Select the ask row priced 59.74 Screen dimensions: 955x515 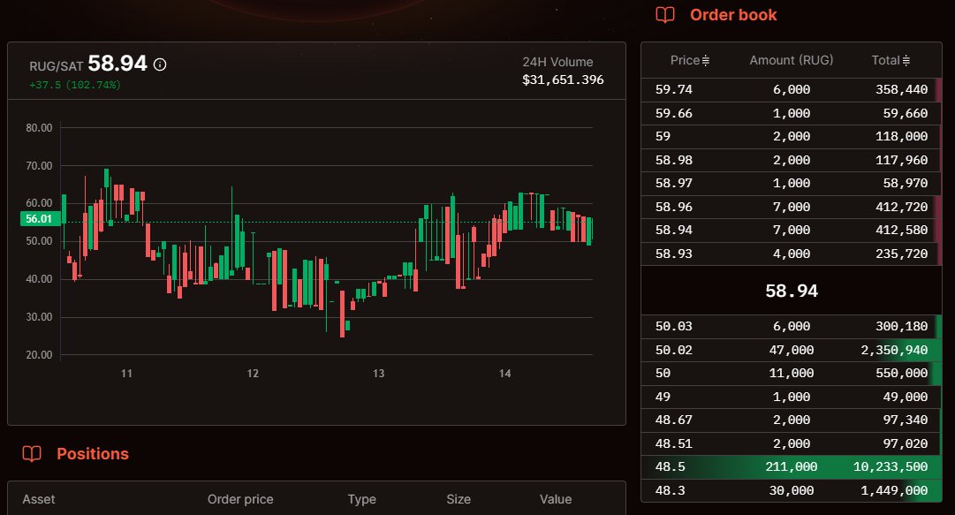click(x=786, y=89)
